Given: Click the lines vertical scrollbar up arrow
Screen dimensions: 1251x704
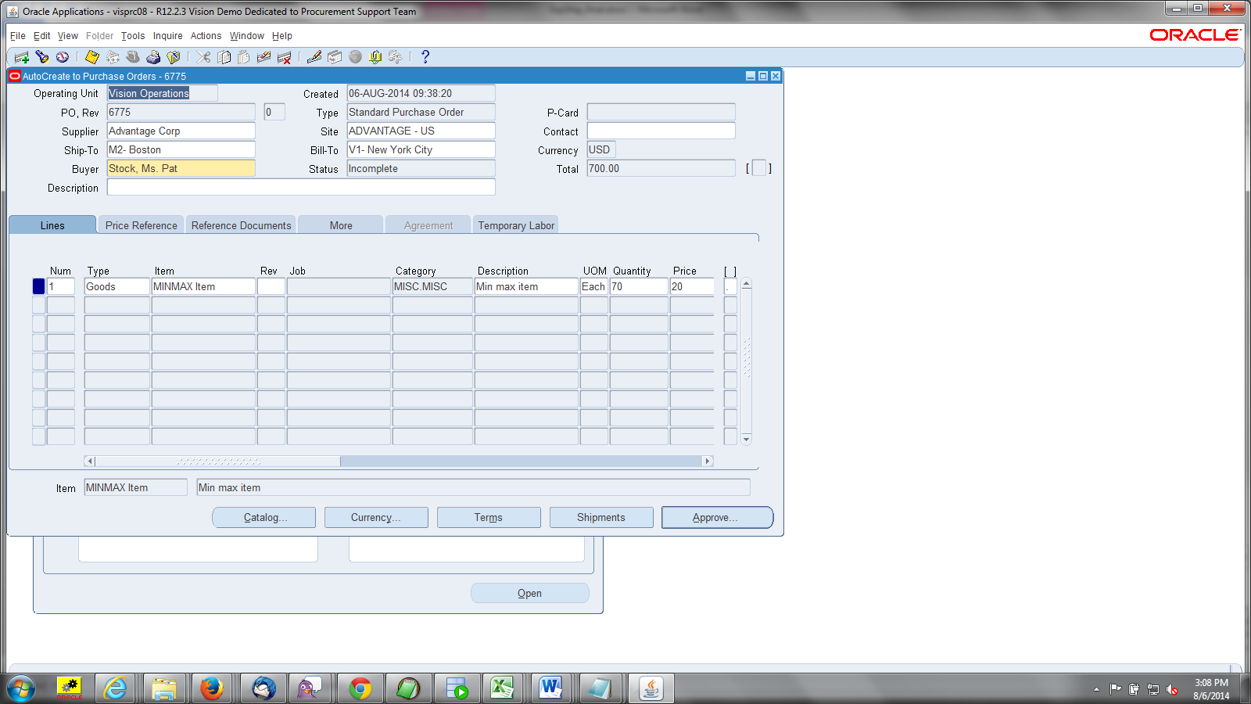Looking at the screenshot, I should point(747,284).
